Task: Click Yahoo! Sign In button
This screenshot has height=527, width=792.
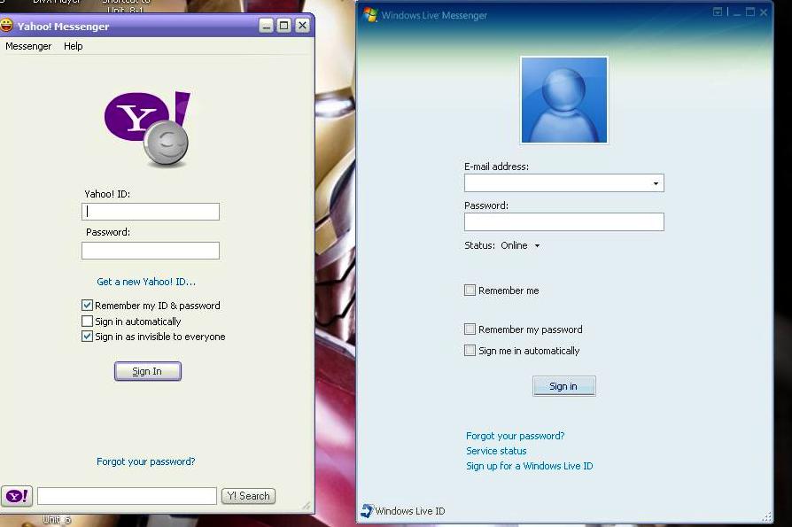Action: pyautogui.click(x=147, y=371)
